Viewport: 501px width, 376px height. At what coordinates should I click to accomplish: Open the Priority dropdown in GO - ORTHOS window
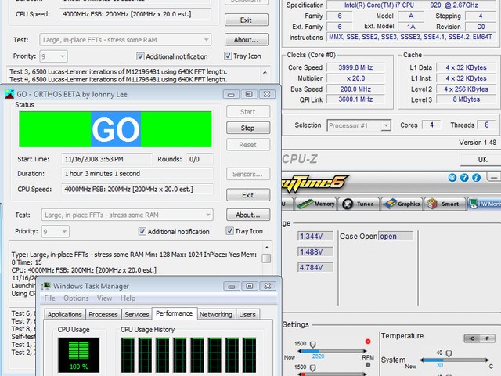64,231
